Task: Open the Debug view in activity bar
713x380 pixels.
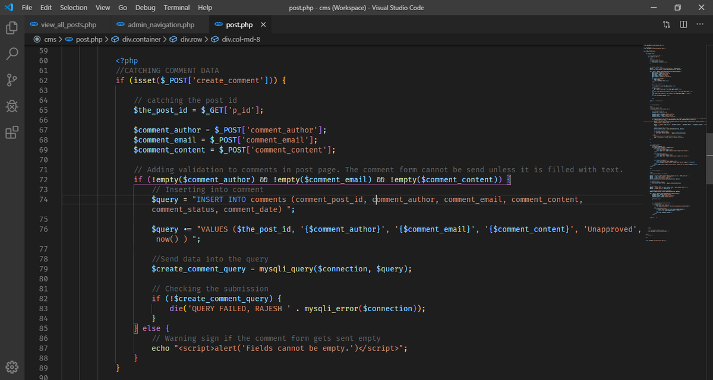Action: [x=12, y=106]
